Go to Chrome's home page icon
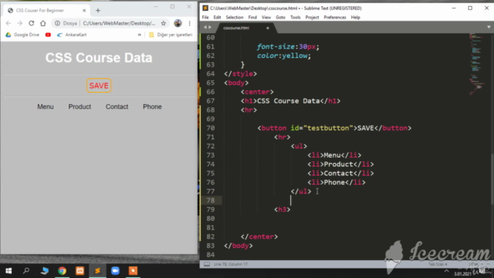This screenshot has width=494, height=278. coord(43,23)
